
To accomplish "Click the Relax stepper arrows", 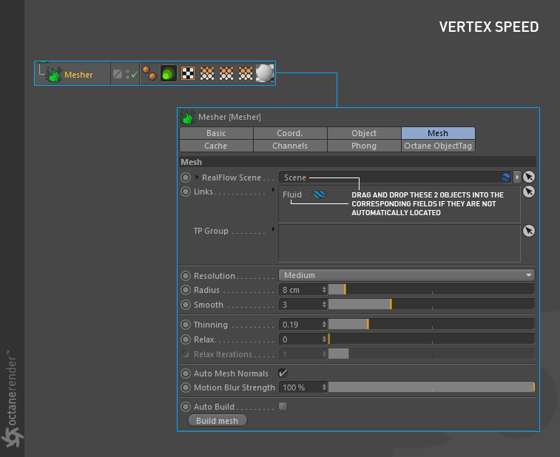I will [324, 339].
